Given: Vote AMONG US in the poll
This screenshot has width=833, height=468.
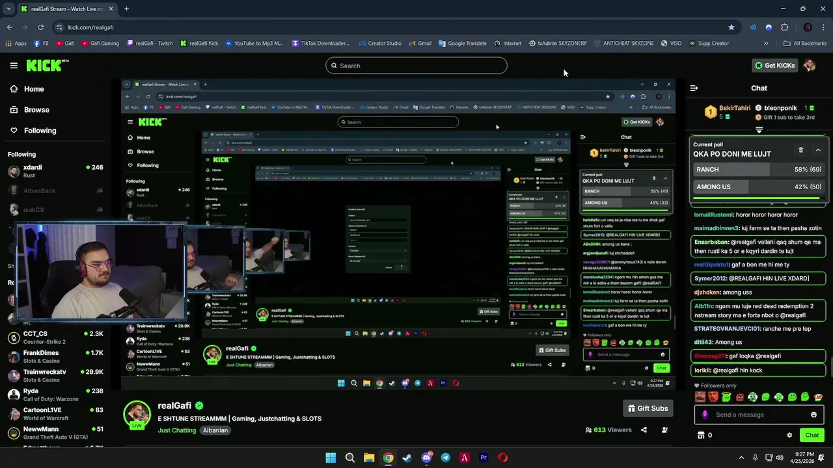Looking at the screenshot, I should pyautogui.click(x=759, y=187).
